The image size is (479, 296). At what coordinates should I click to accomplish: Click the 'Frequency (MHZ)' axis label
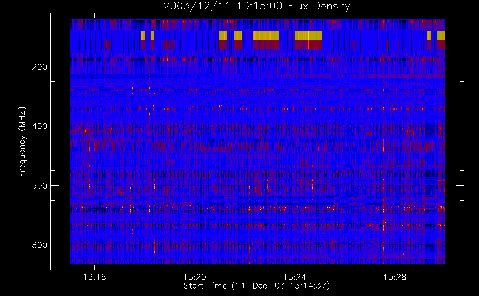tap(22, 142)
